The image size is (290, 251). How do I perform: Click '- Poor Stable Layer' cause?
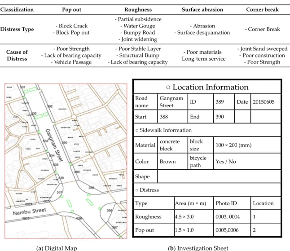click(x=138, y=48)
